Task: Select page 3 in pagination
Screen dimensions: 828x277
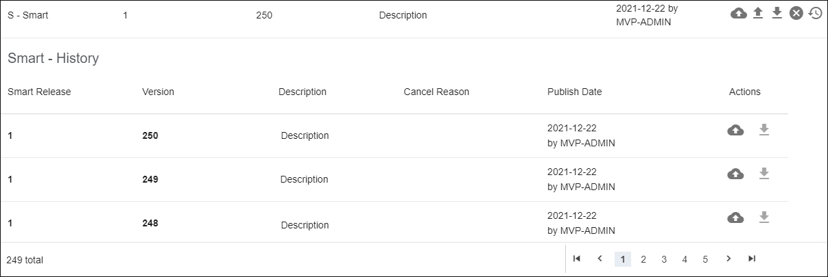Action: tap(664, 259)
